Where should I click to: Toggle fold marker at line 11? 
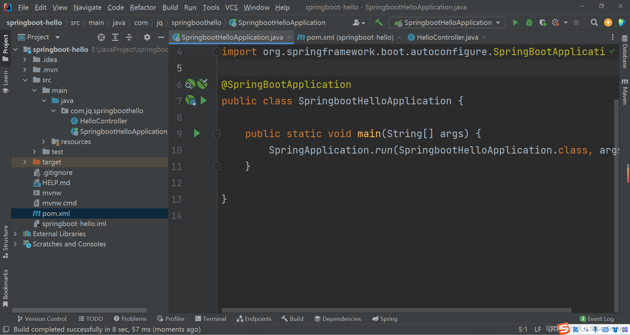pyautogui.click(x=217, y=166)
